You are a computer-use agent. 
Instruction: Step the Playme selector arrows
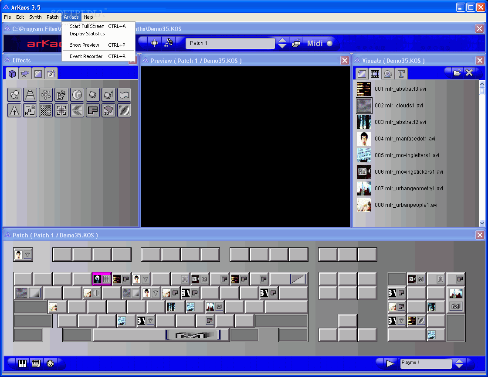click(x=459, y=363)
